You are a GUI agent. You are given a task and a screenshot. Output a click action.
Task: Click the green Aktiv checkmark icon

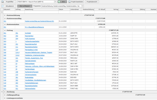59,2
